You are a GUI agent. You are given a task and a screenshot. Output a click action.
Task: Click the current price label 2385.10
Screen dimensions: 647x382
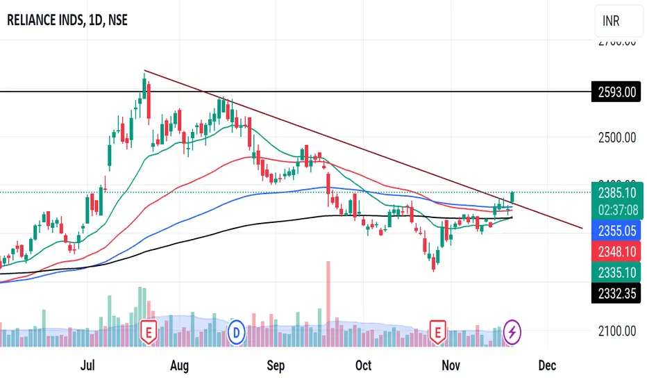point(616,193)
